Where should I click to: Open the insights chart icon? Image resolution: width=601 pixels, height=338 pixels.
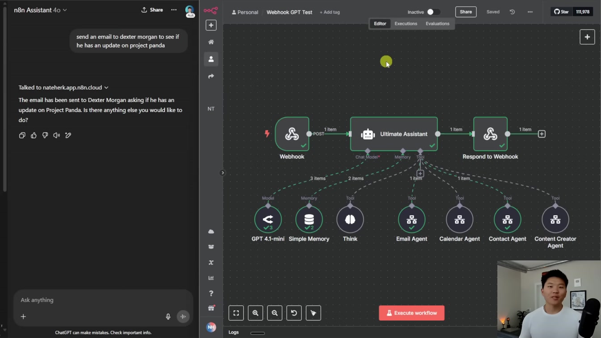[211, 278]
